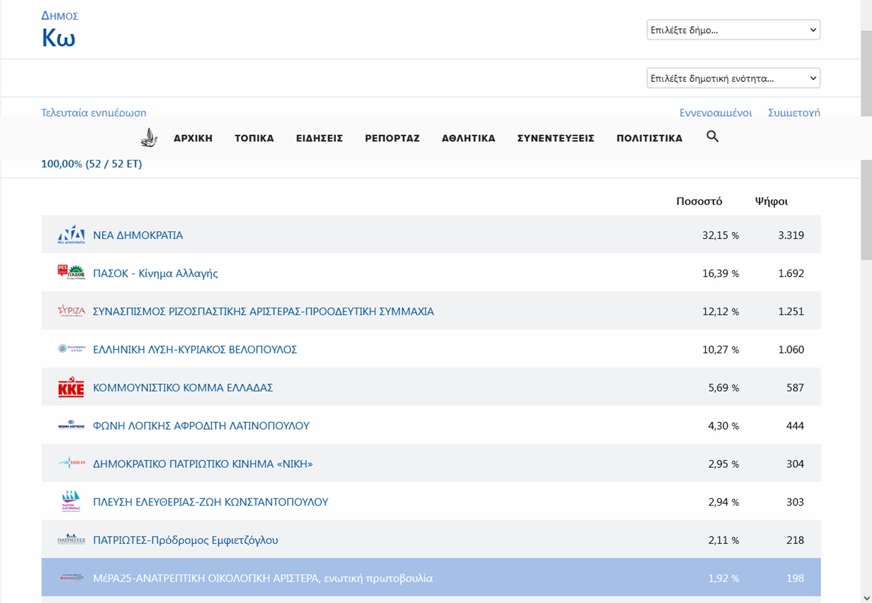Expand the 'Επιλέξτε δημοτική ενότητα' dropdown

point(733,78)
